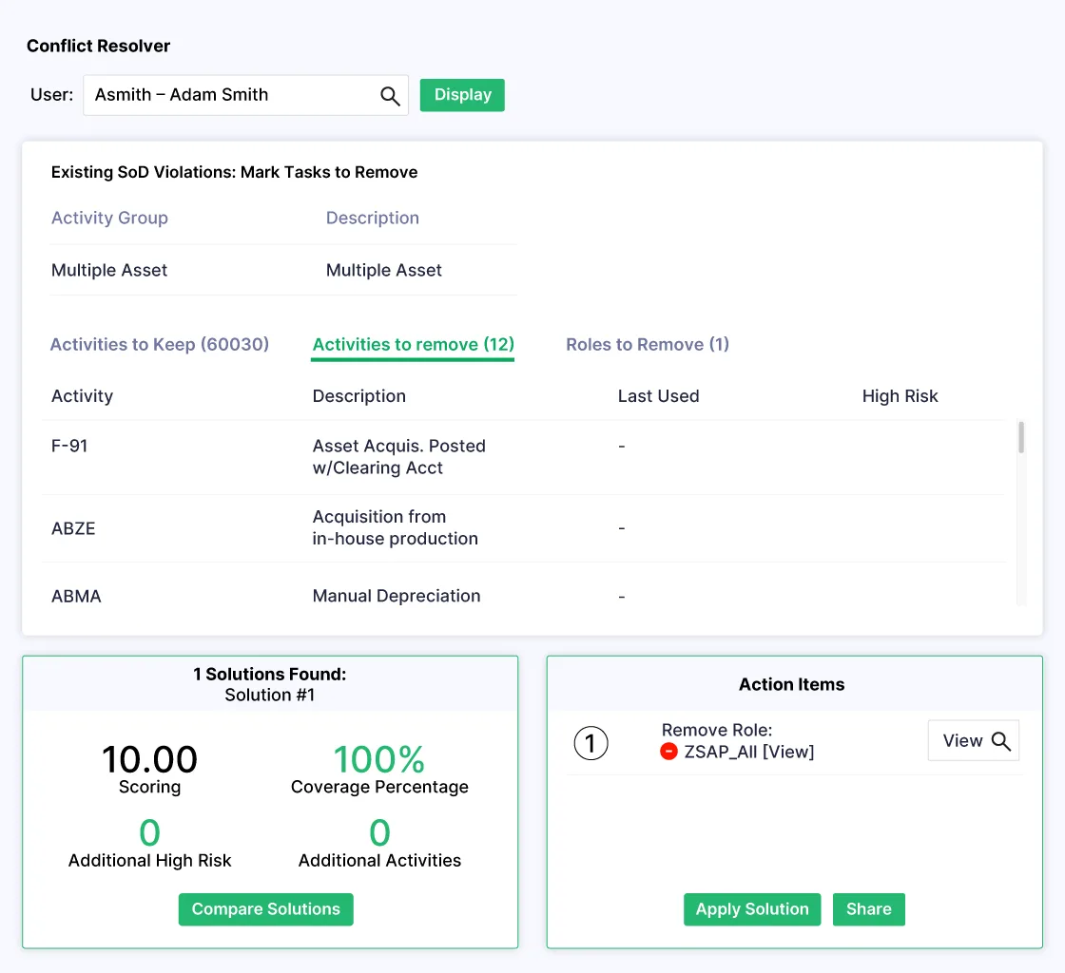Click the activity list scrollbar
The height and width of the screenshot is (973, 1065).
click(x=1020, y=456)
